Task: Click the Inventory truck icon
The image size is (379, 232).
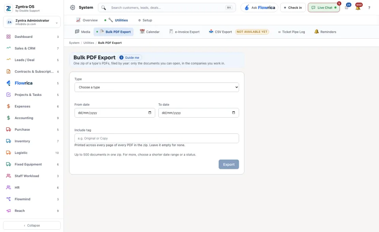Action: click(8, 141)
